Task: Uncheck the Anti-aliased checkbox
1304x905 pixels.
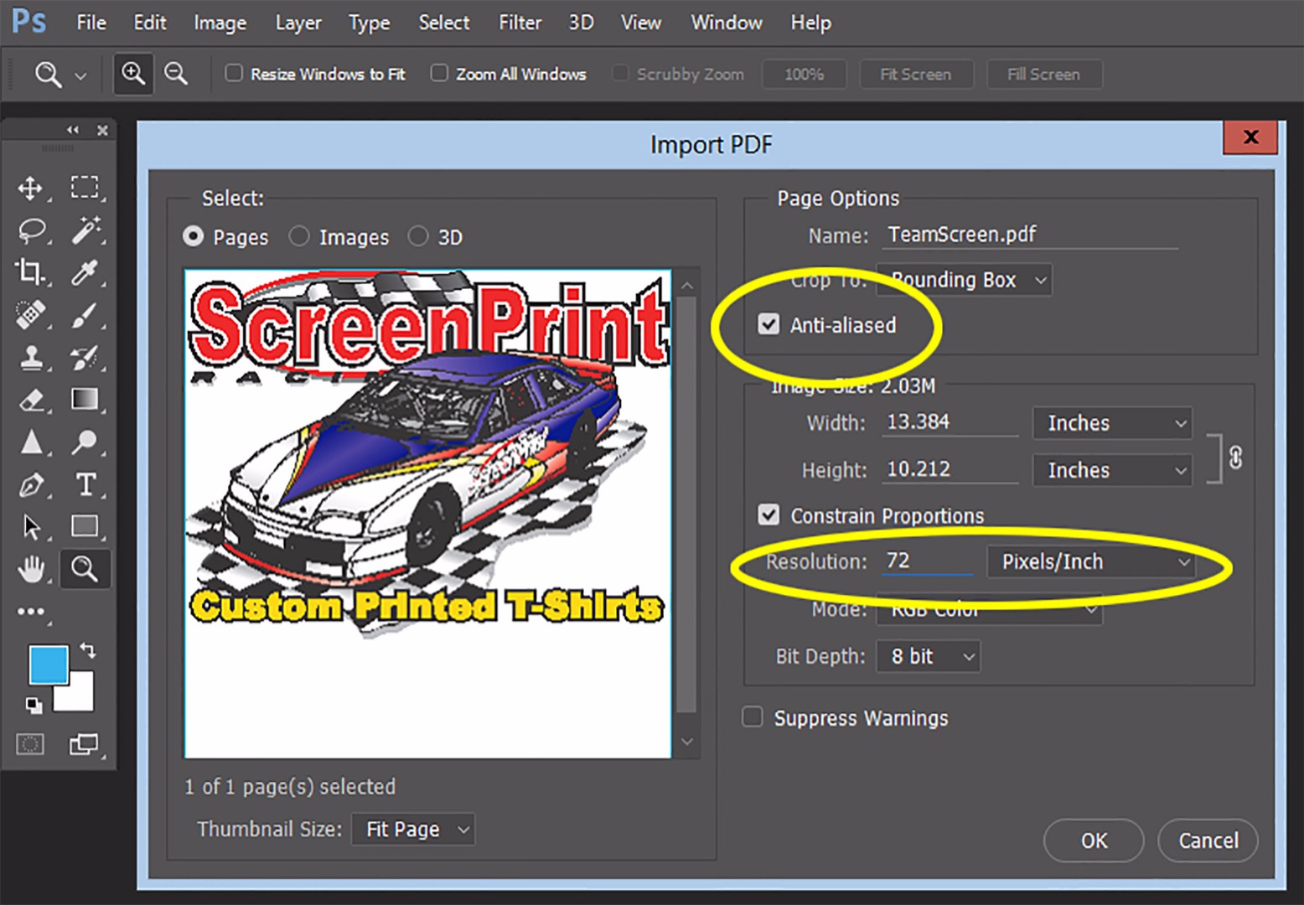Action: coord(768,324)
